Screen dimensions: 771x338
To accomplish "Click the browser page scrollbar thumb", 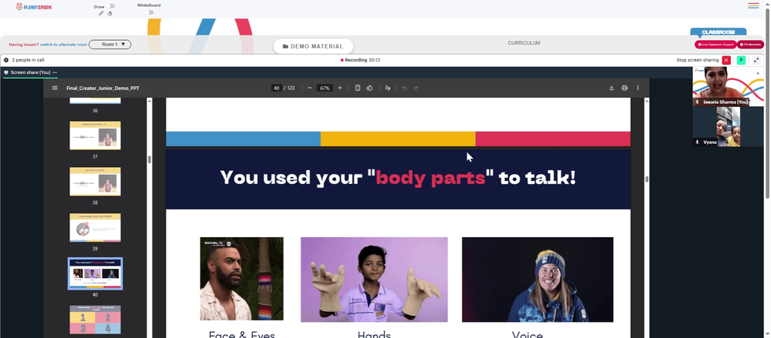I will point(767,103).
